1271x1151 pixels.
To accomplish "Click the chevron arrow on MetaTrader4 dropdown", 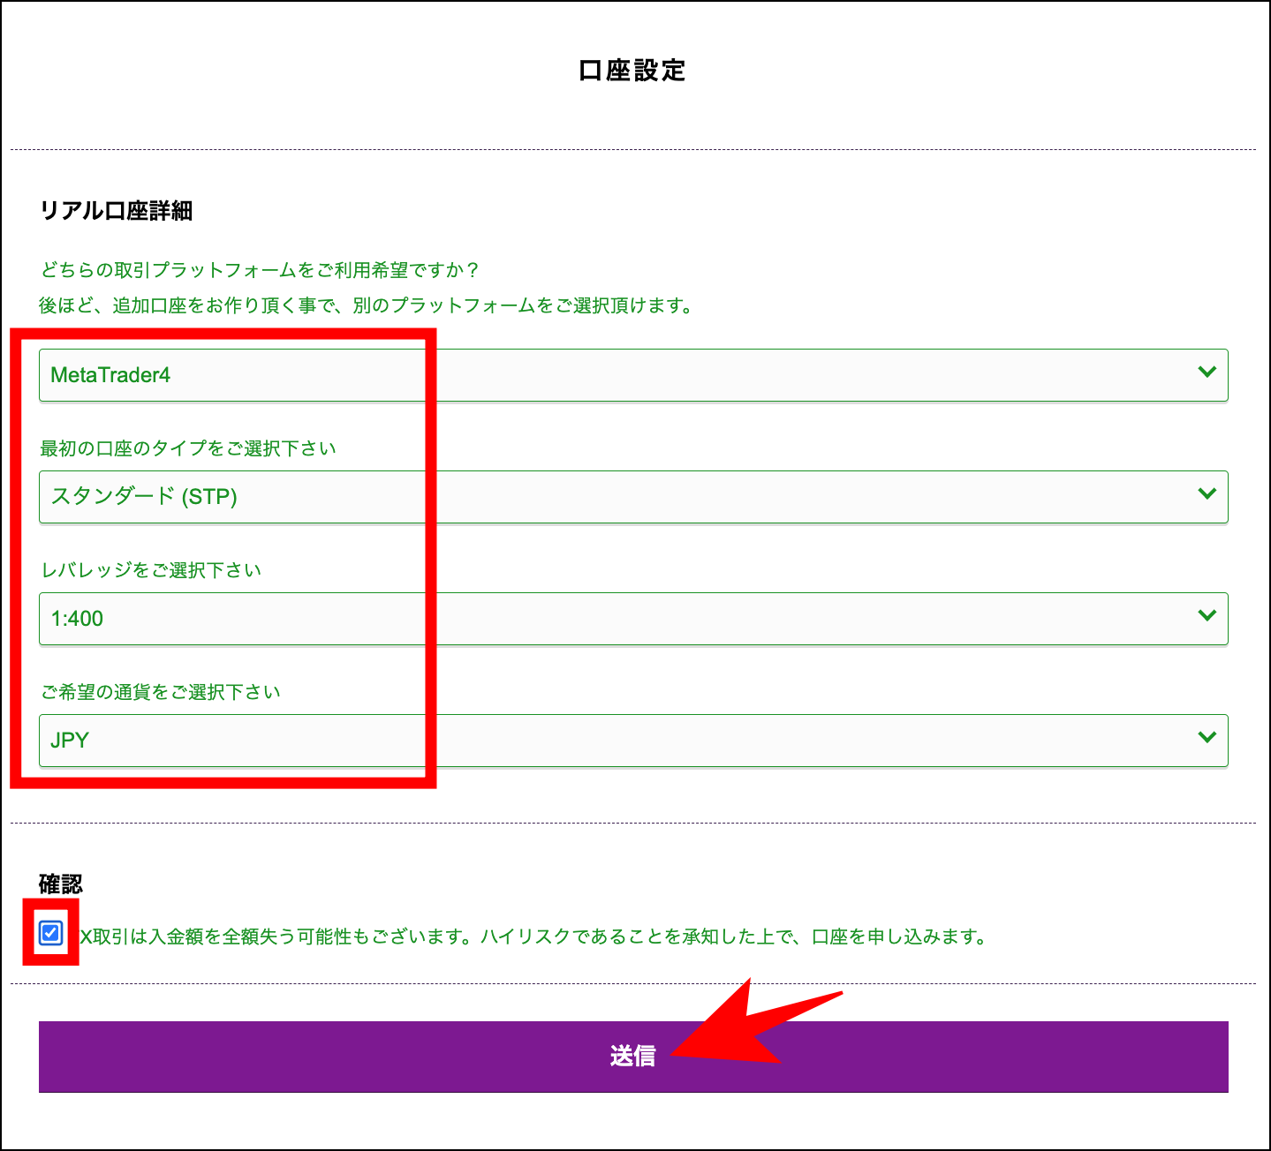I will tap(1207, 372).
